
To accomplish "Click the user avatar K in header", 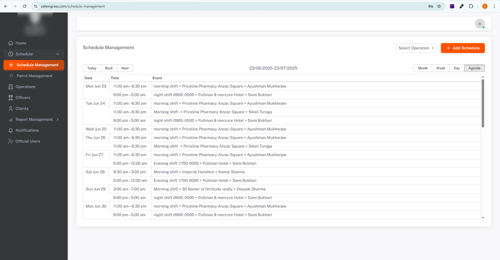I will tap(480, 24).
